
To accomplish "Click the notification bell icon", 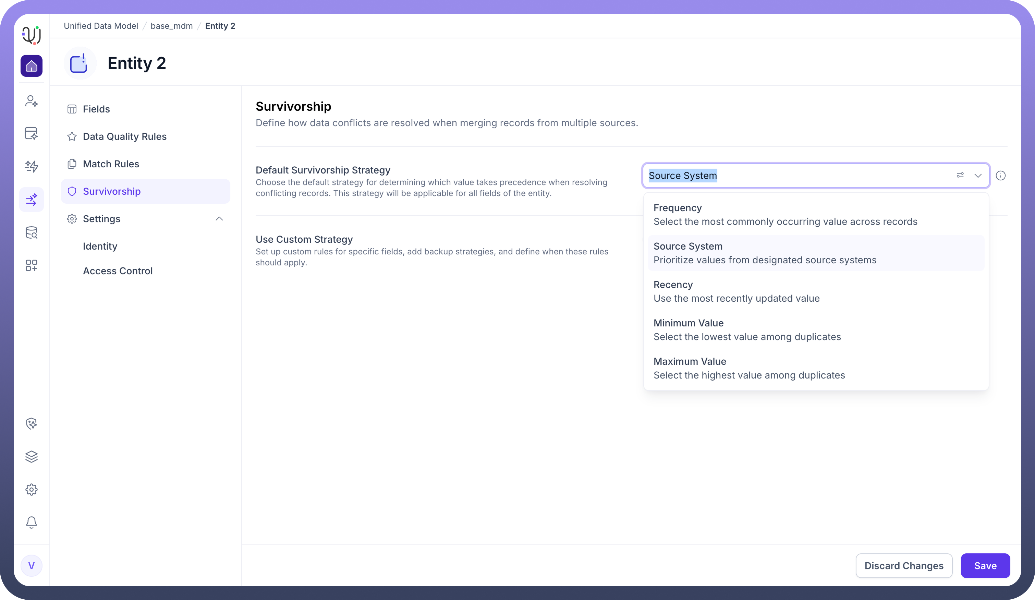I will point(31,522).
